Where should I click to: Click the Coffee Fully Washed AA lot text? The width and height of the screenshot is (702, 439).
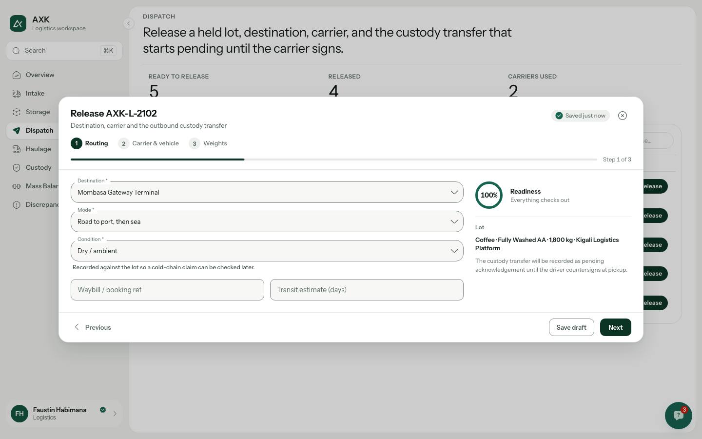pyautogui.click(x=547, y=244)
